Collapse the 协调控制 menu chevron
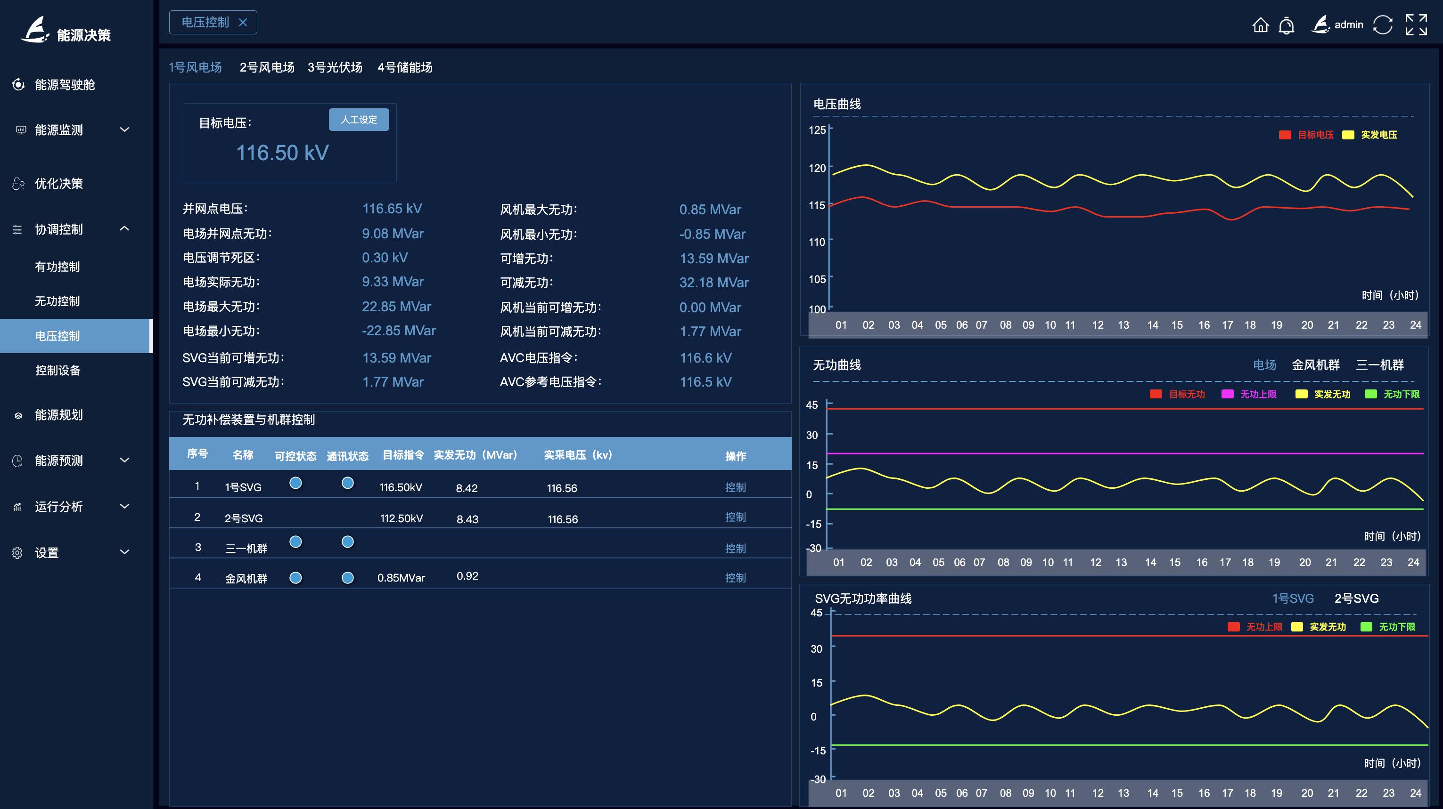This screenshot has height=809, width=1443. click(124, 229)
